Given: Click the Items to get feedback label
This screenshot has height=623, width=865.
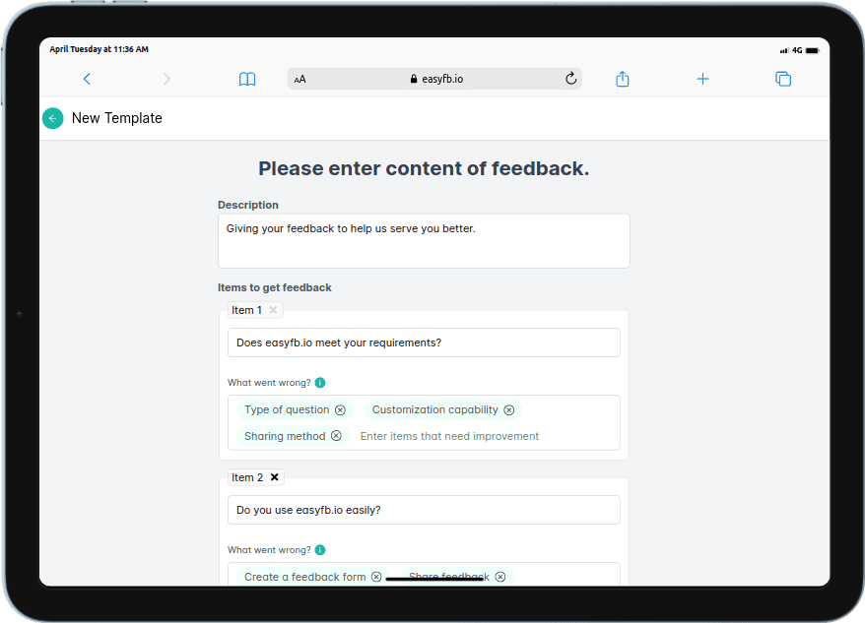Looking at the screenshot, I should 274,287.
